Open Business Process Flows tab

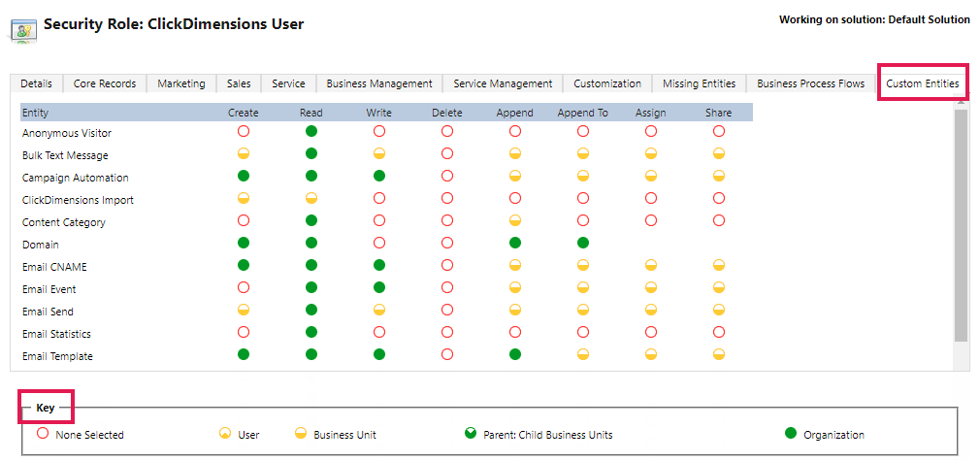(811, 83)
